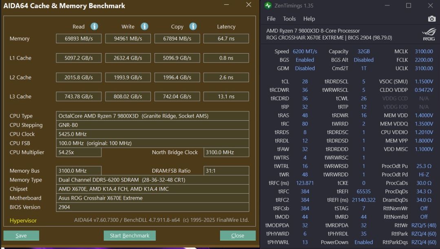Image resolution: width=440 pixels, height=249 pixels.
Task: Open the File menu in ZenTimings
Action: 271,19
